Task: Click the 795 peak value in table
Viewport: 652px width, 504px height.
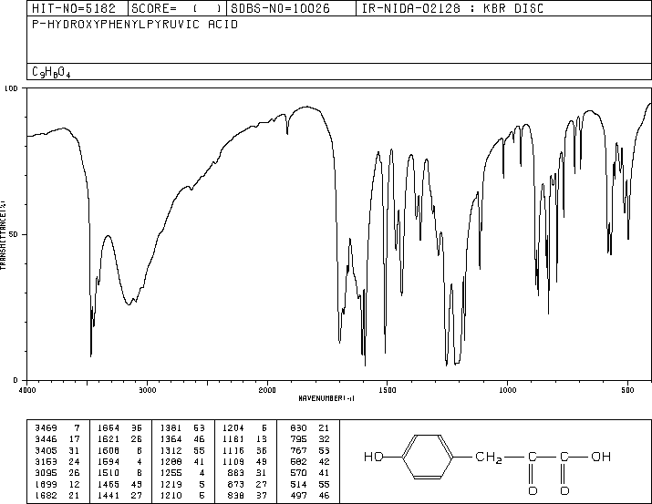Action: [x=298, y=439]
